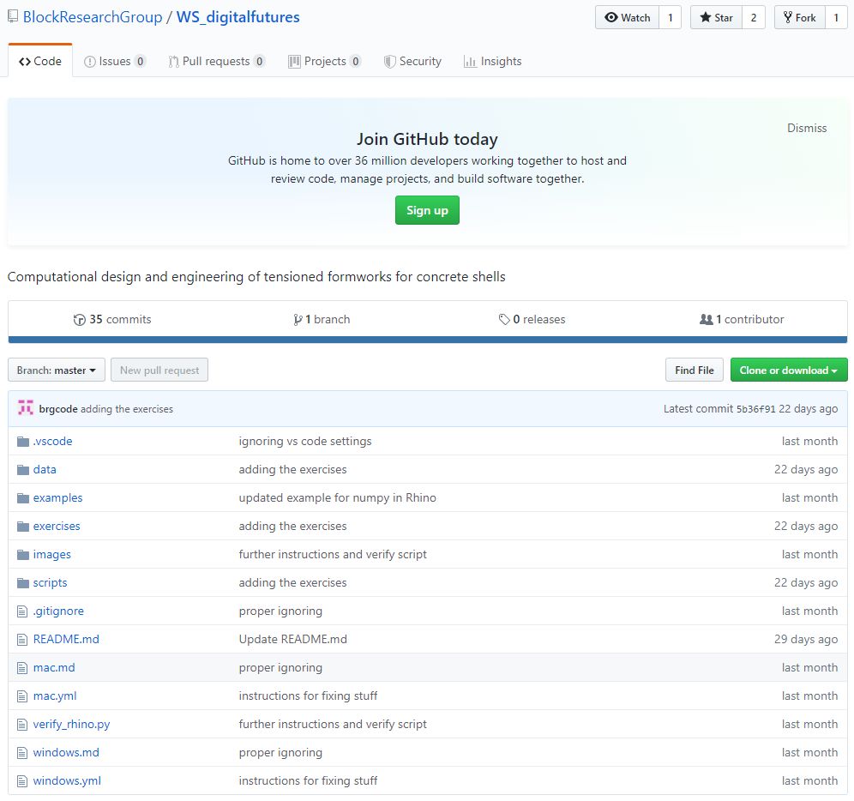854x801 pixels.
Task: Open the latest commit message 'adding the exercises'
Action: tap(127, 409)
